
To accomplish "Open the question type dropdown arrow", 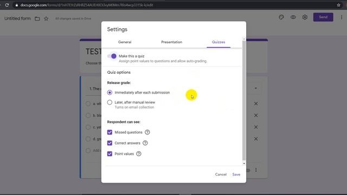I will 255,88.
